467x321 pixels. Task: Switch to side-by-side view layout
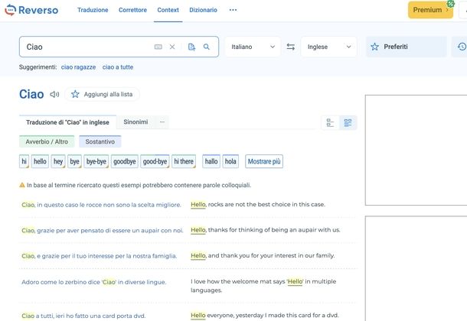coord(348,122)
